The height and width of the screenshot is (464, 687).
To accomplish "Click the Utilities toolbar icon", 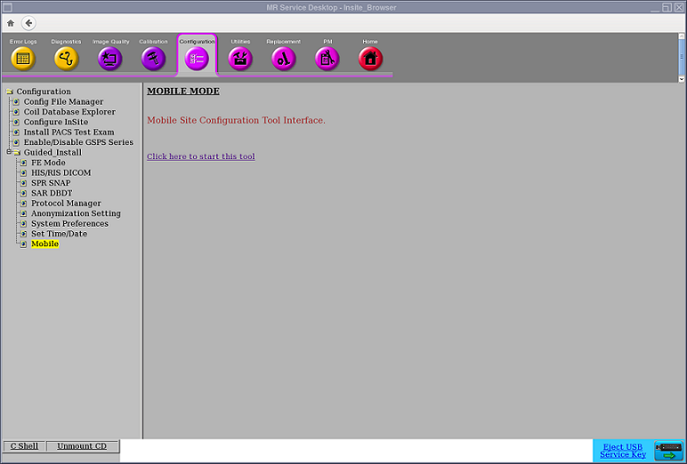I will coord(240,59).
